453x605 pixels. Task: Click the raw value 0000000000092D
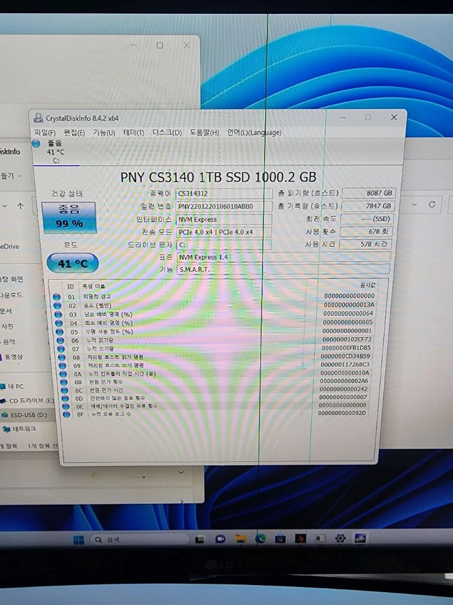click(x=342, y=413)
